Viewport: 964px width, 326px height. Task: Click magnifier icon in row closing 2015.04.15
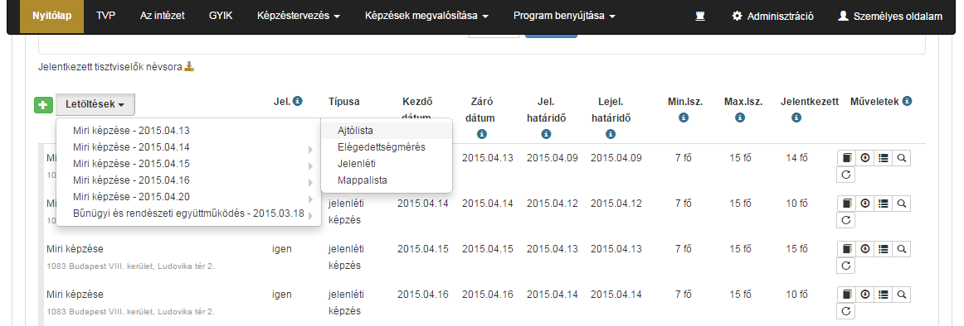pyautogui.click(x=901, y=249)
